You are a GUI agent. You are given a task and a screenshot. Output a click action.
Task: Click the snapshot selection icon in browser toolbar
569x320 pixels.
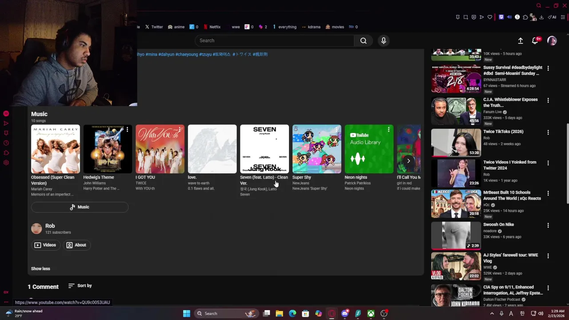tap(465, 17)
